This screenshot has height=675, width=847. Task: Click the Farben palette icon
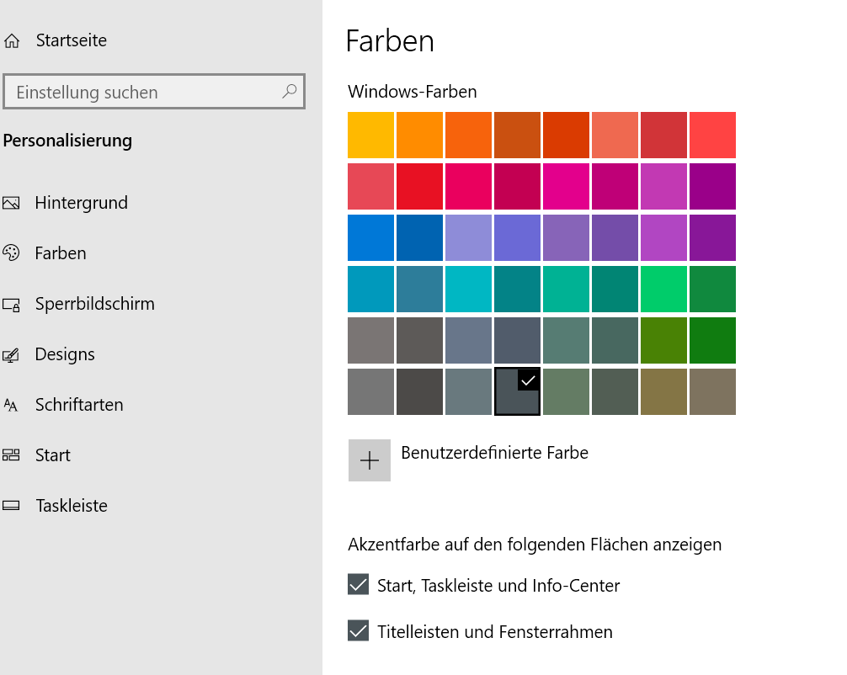(x=11, y=253)
